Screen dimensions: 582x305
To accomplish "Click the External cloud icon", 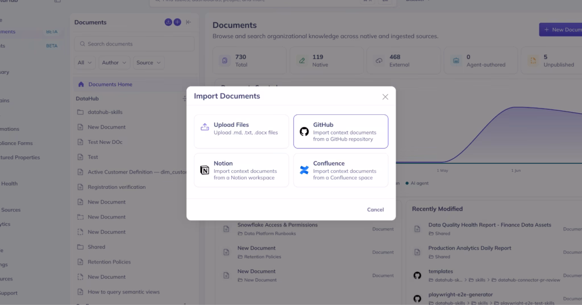I will pos(379,60).
